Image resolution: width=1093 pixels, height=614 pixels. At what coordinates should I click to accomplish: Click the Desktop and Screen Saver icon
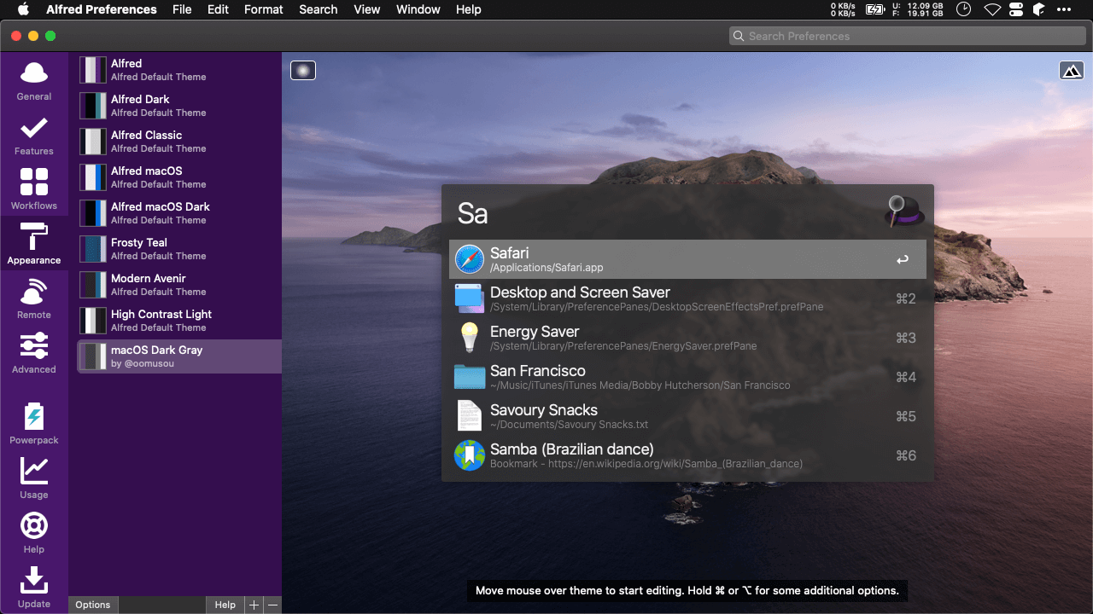[470, 298]
